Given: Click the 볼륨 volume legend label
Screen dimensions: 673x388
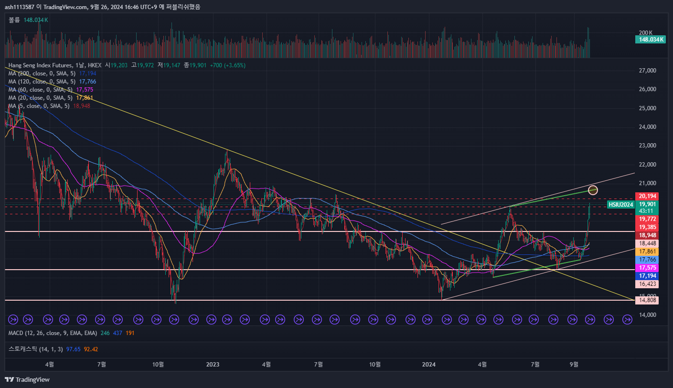Looking at the screenshot, I should pyautogui.click(x=14, y=20).
